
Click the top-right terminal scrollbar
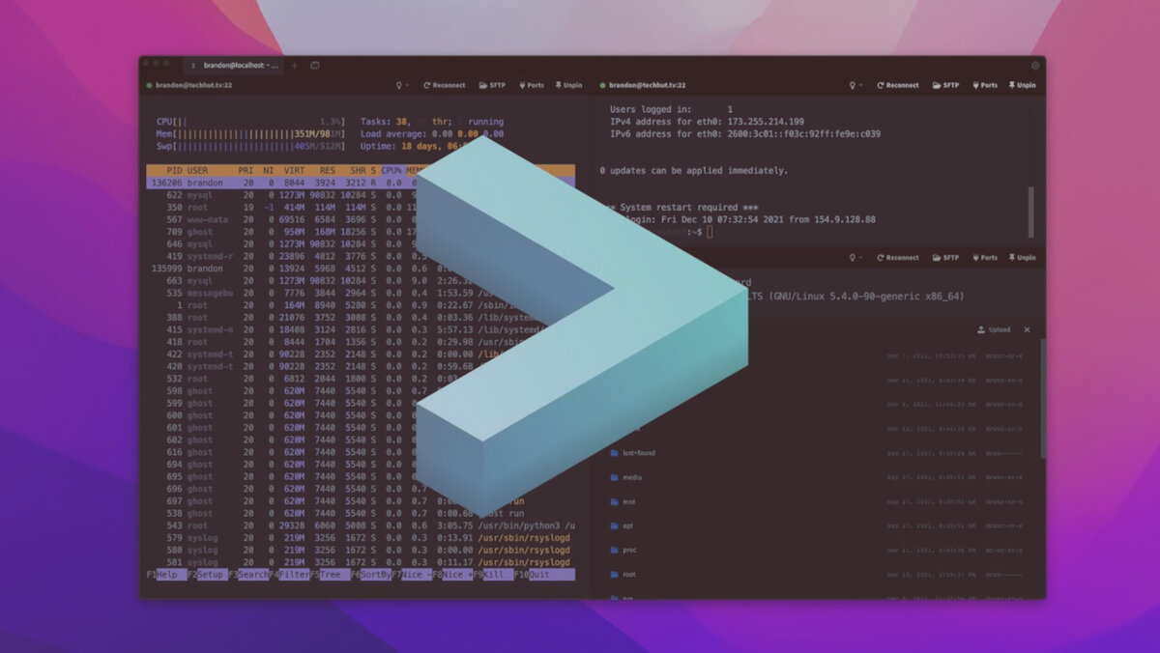(x=1030, y=212)
